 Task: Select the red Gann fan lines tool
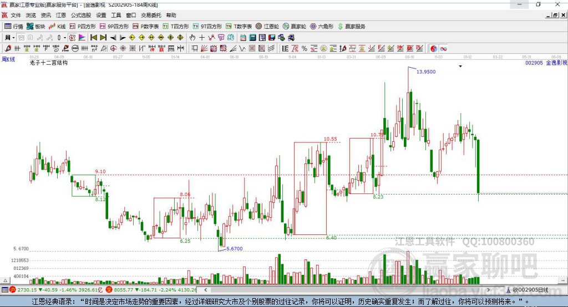[204, 49]
